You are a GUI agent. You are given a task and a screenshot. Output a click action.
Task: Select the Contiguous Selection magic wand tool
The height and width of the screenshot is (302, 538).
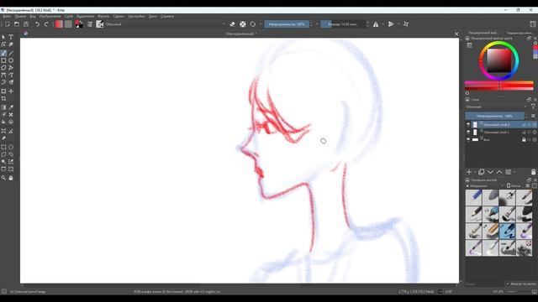3,162
